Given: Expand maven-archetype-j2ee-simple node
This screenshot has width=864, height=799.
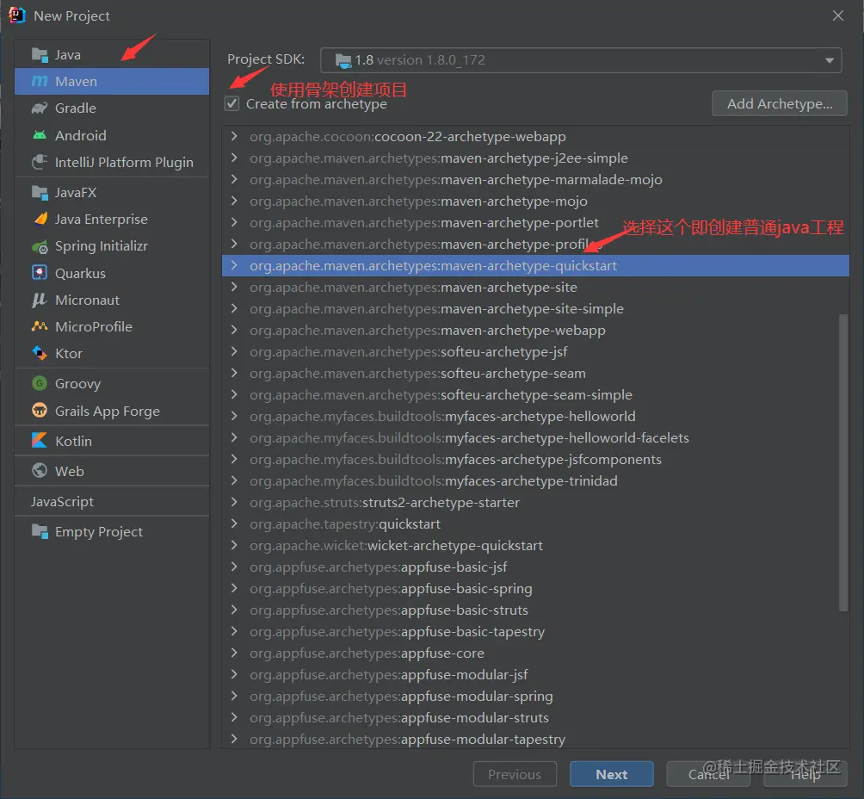Looking at the screenshot, I should click(x=234, y=158).
